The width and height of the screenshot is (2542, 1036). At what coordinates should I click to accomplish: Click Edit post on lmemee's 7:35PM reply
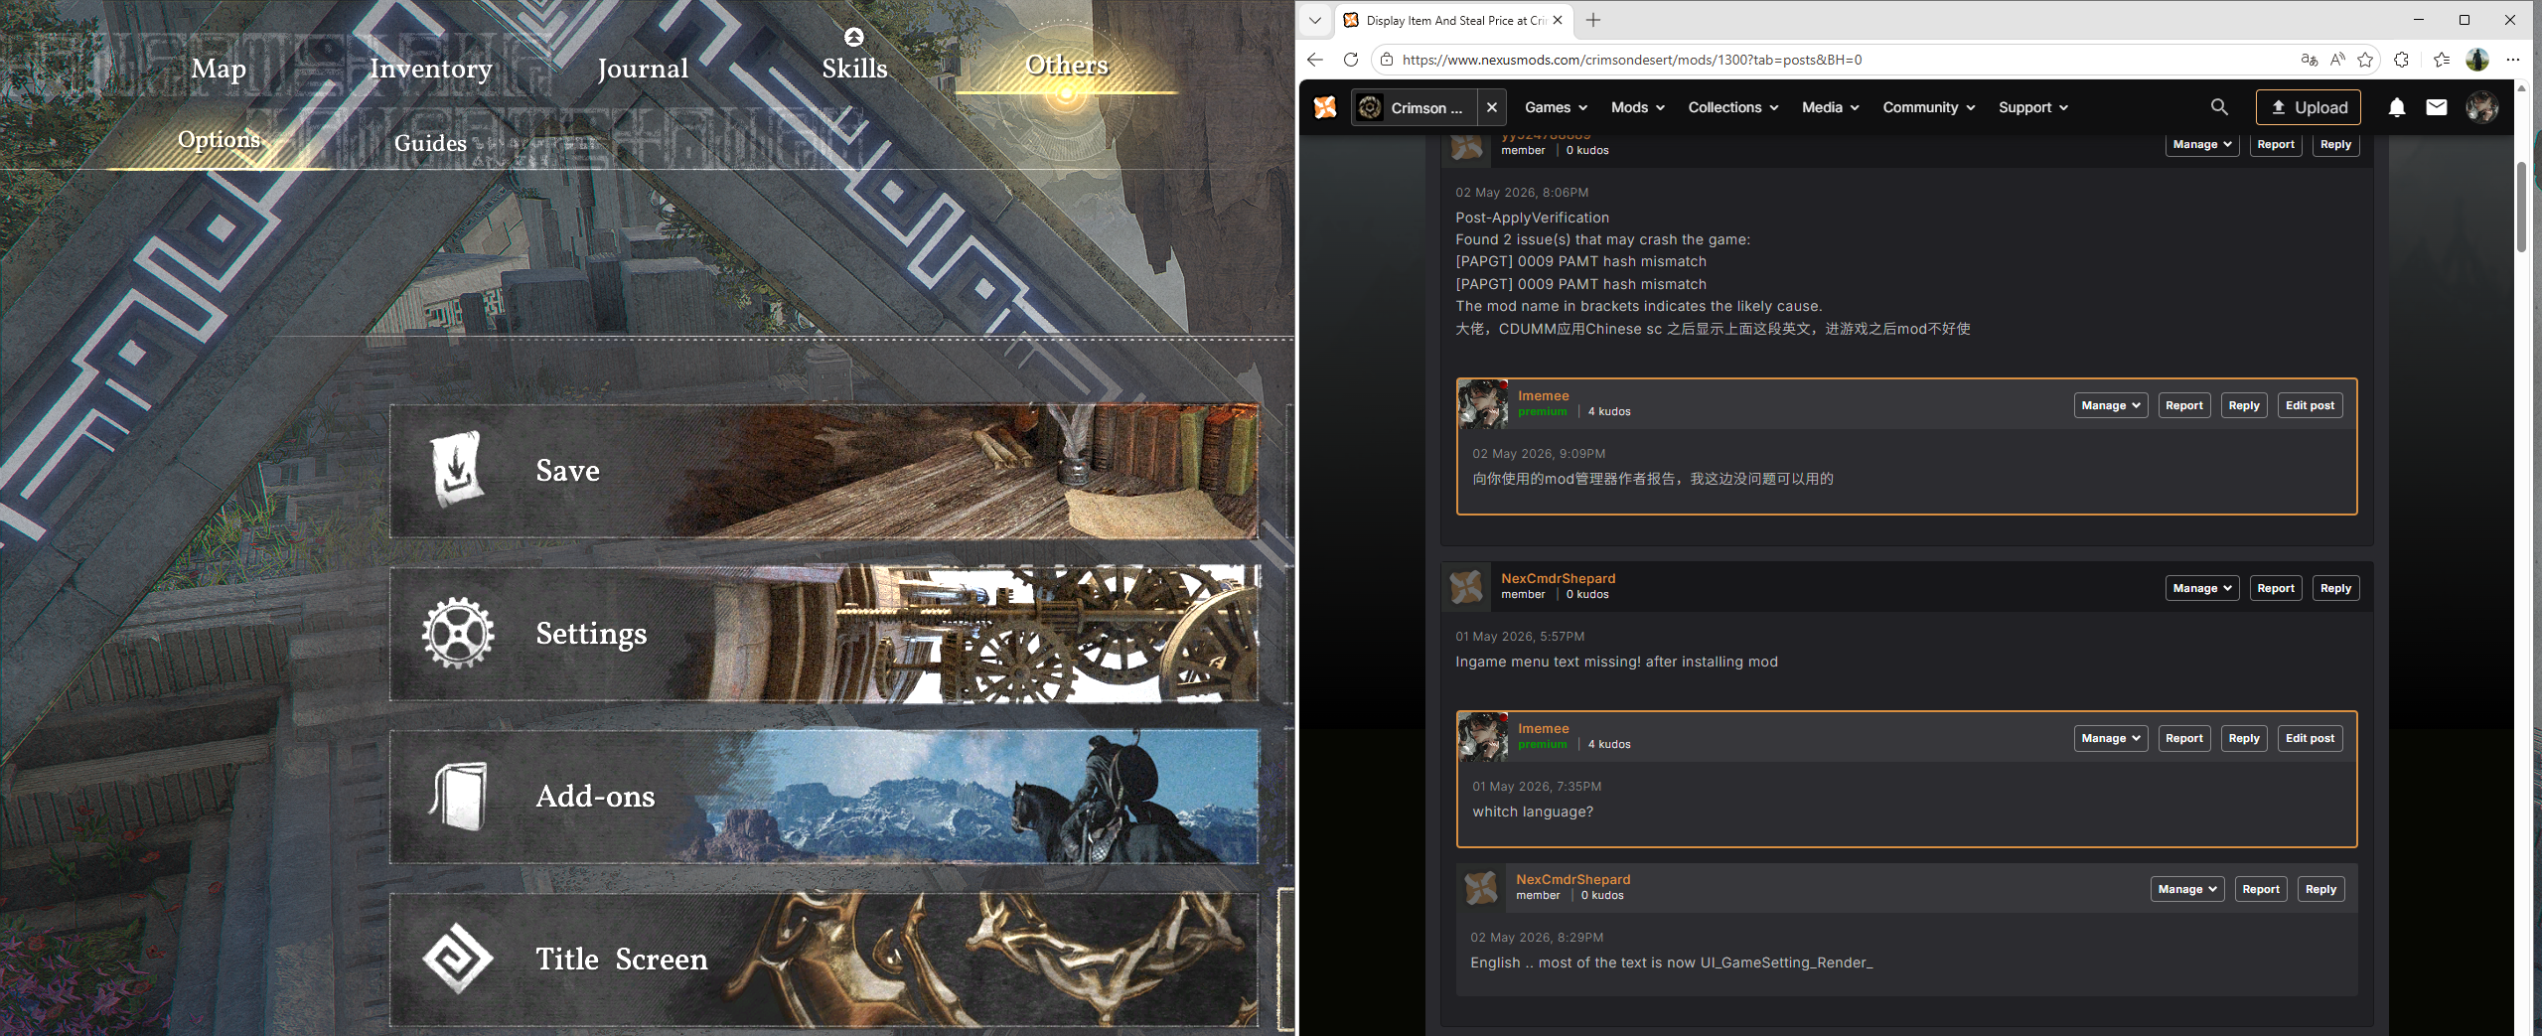[2310, 738]
